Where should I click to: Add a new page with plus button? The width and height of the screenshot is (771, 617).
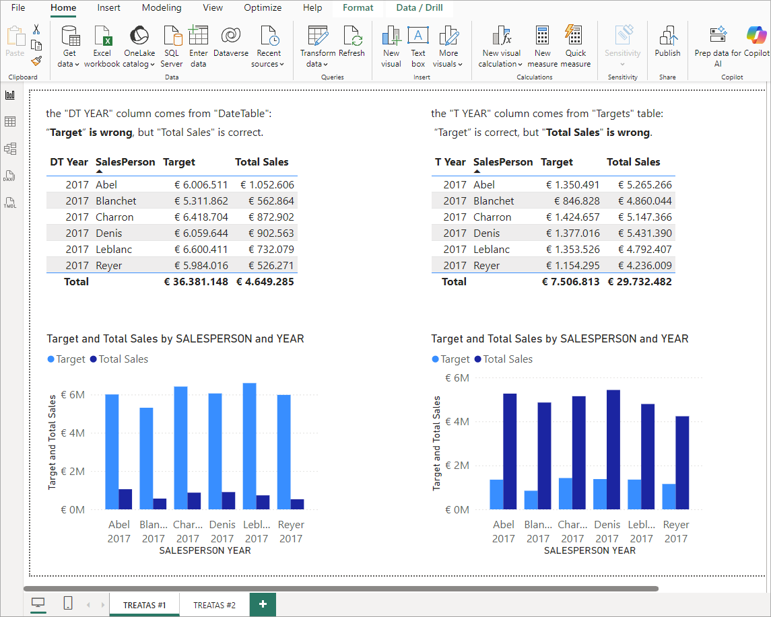pyautogui.click(x=263, y=604)
